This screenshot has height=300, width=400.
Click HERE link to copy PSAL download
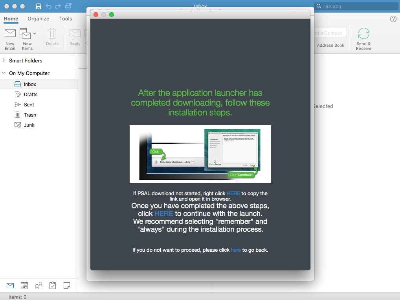tap(233, 194)
